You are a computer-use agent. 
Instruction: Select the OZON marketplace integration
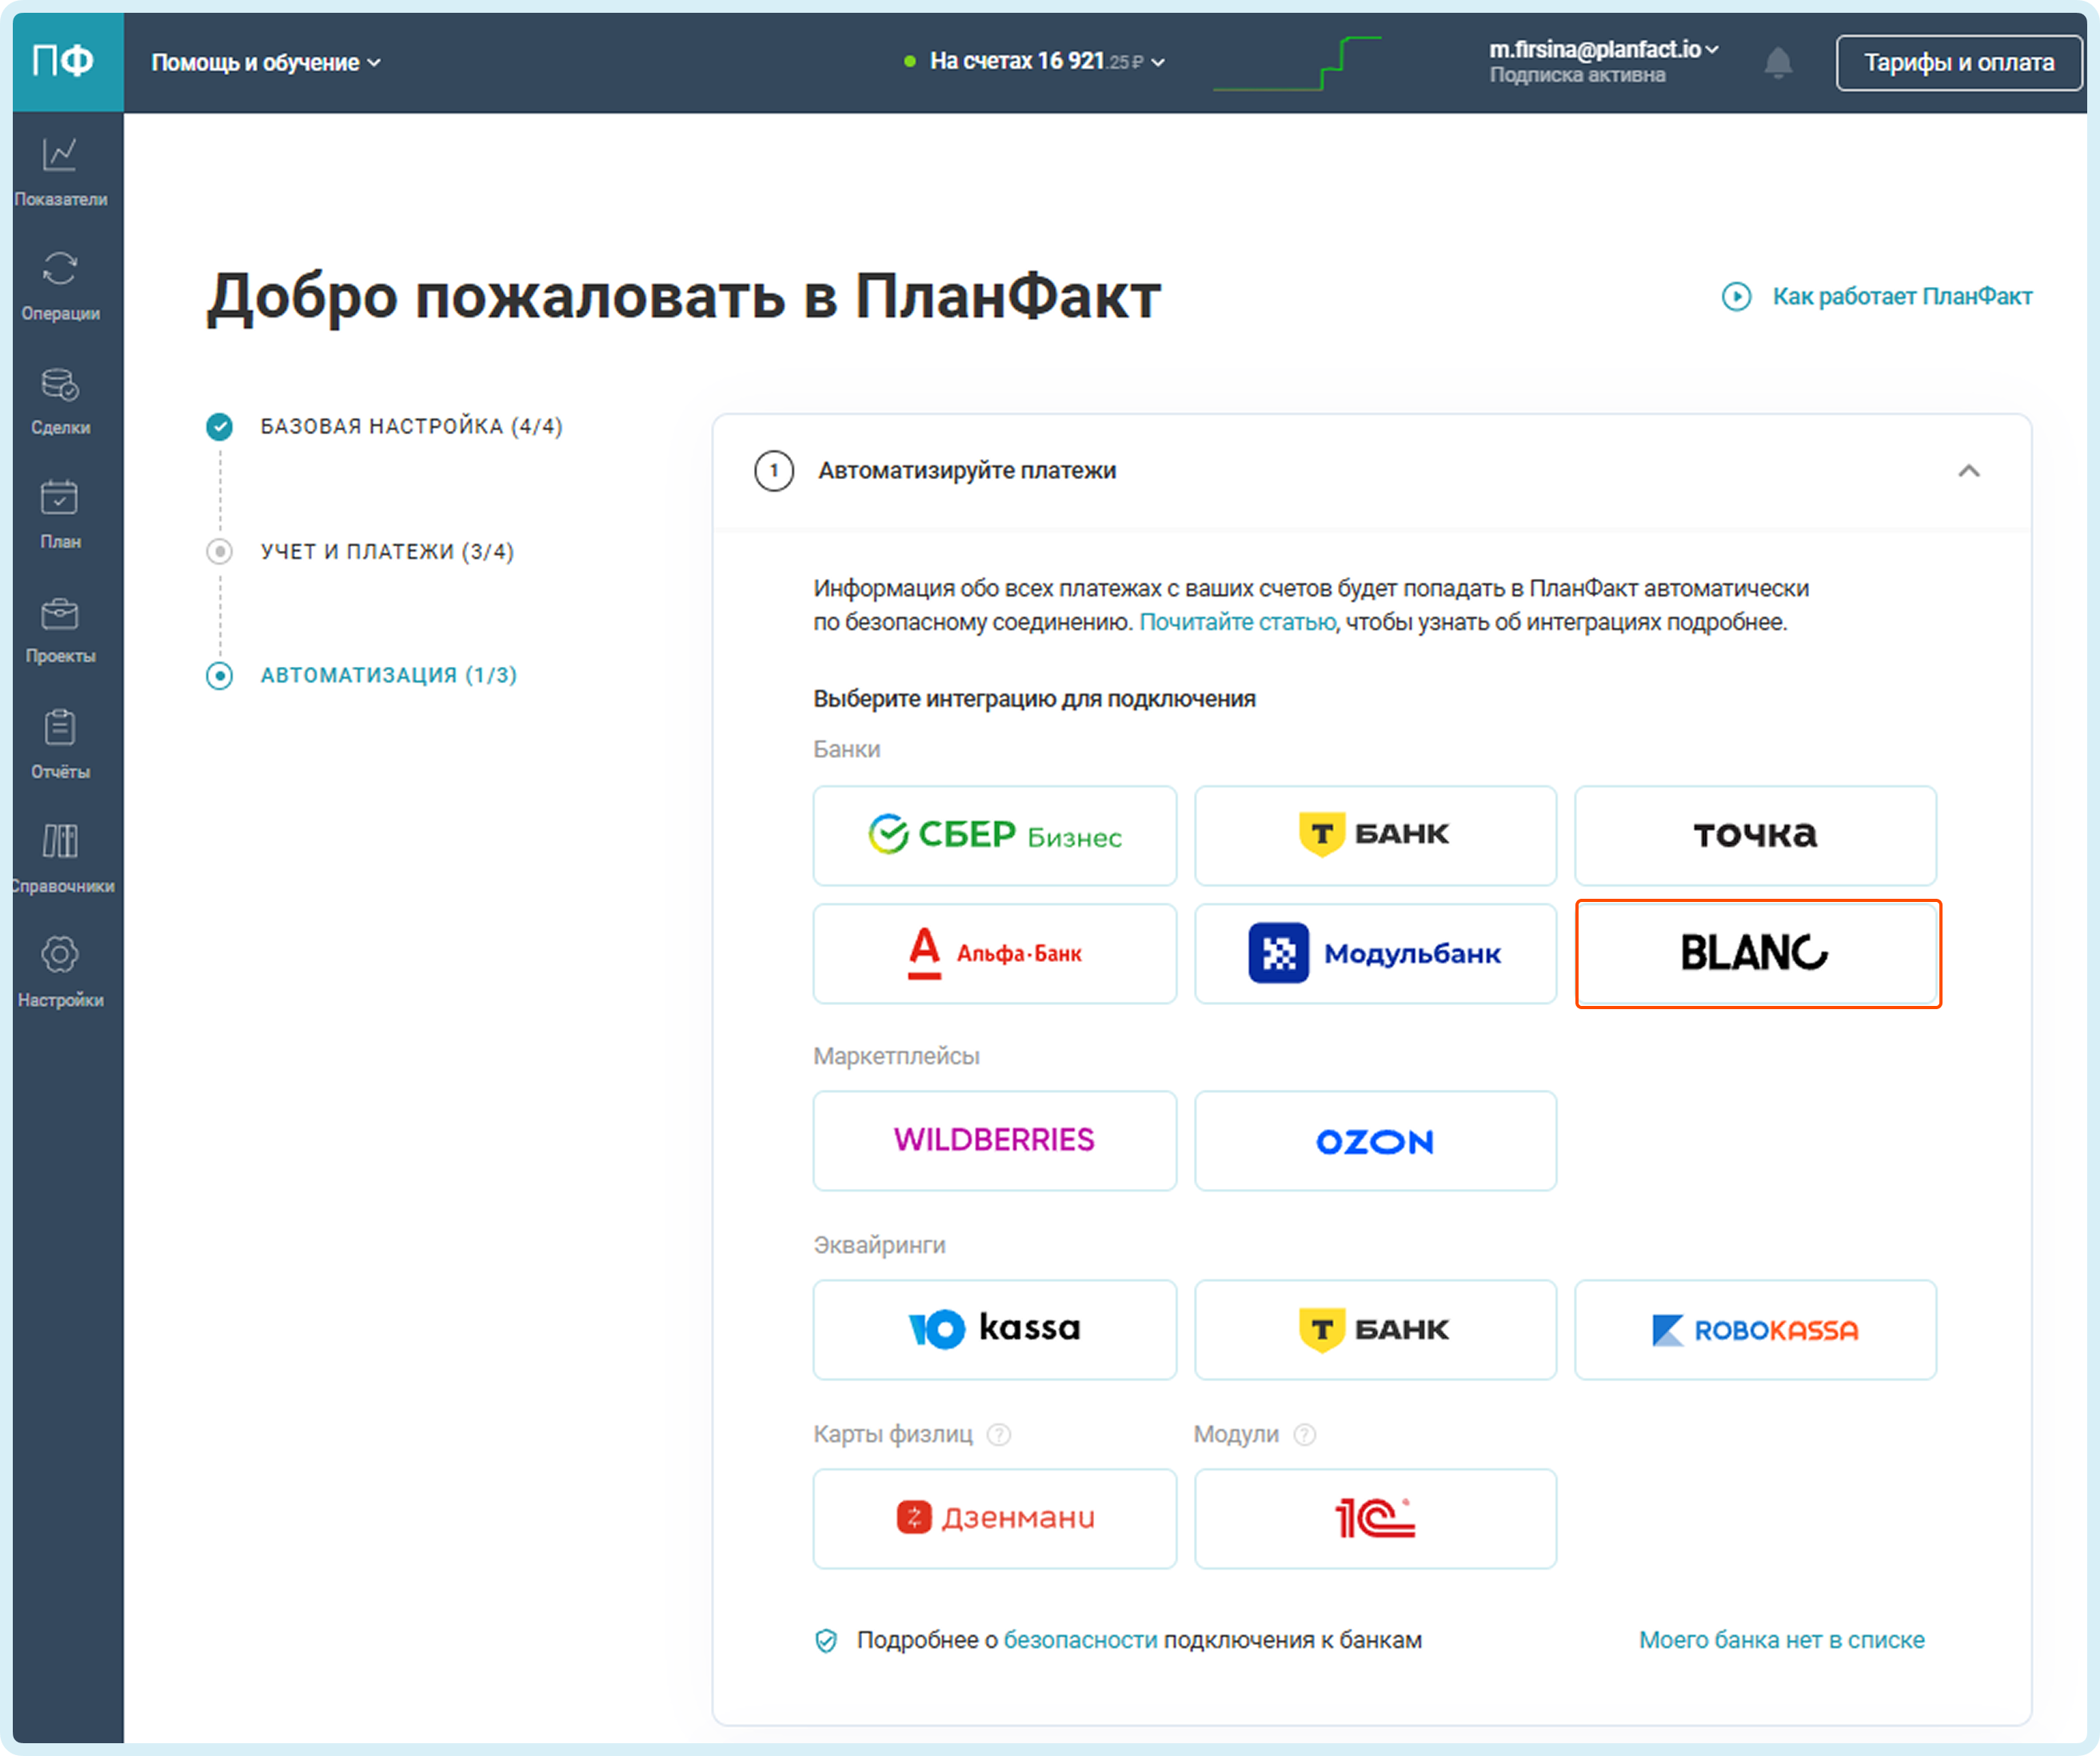point(1375,1140)
